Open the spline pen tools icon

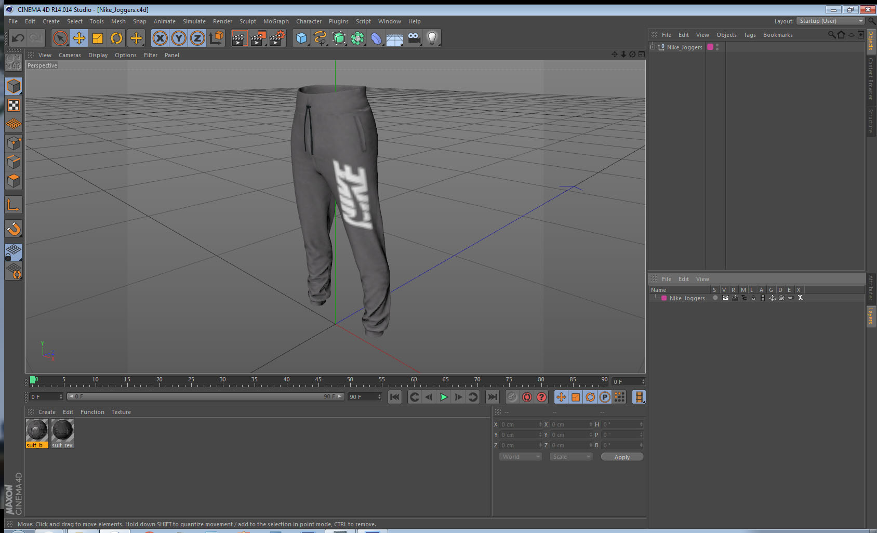point(320,38)
